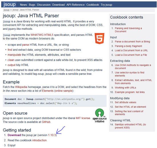Open the Try jsoup menu item
This screenshot has height=148, width=157.
point(106,5)
